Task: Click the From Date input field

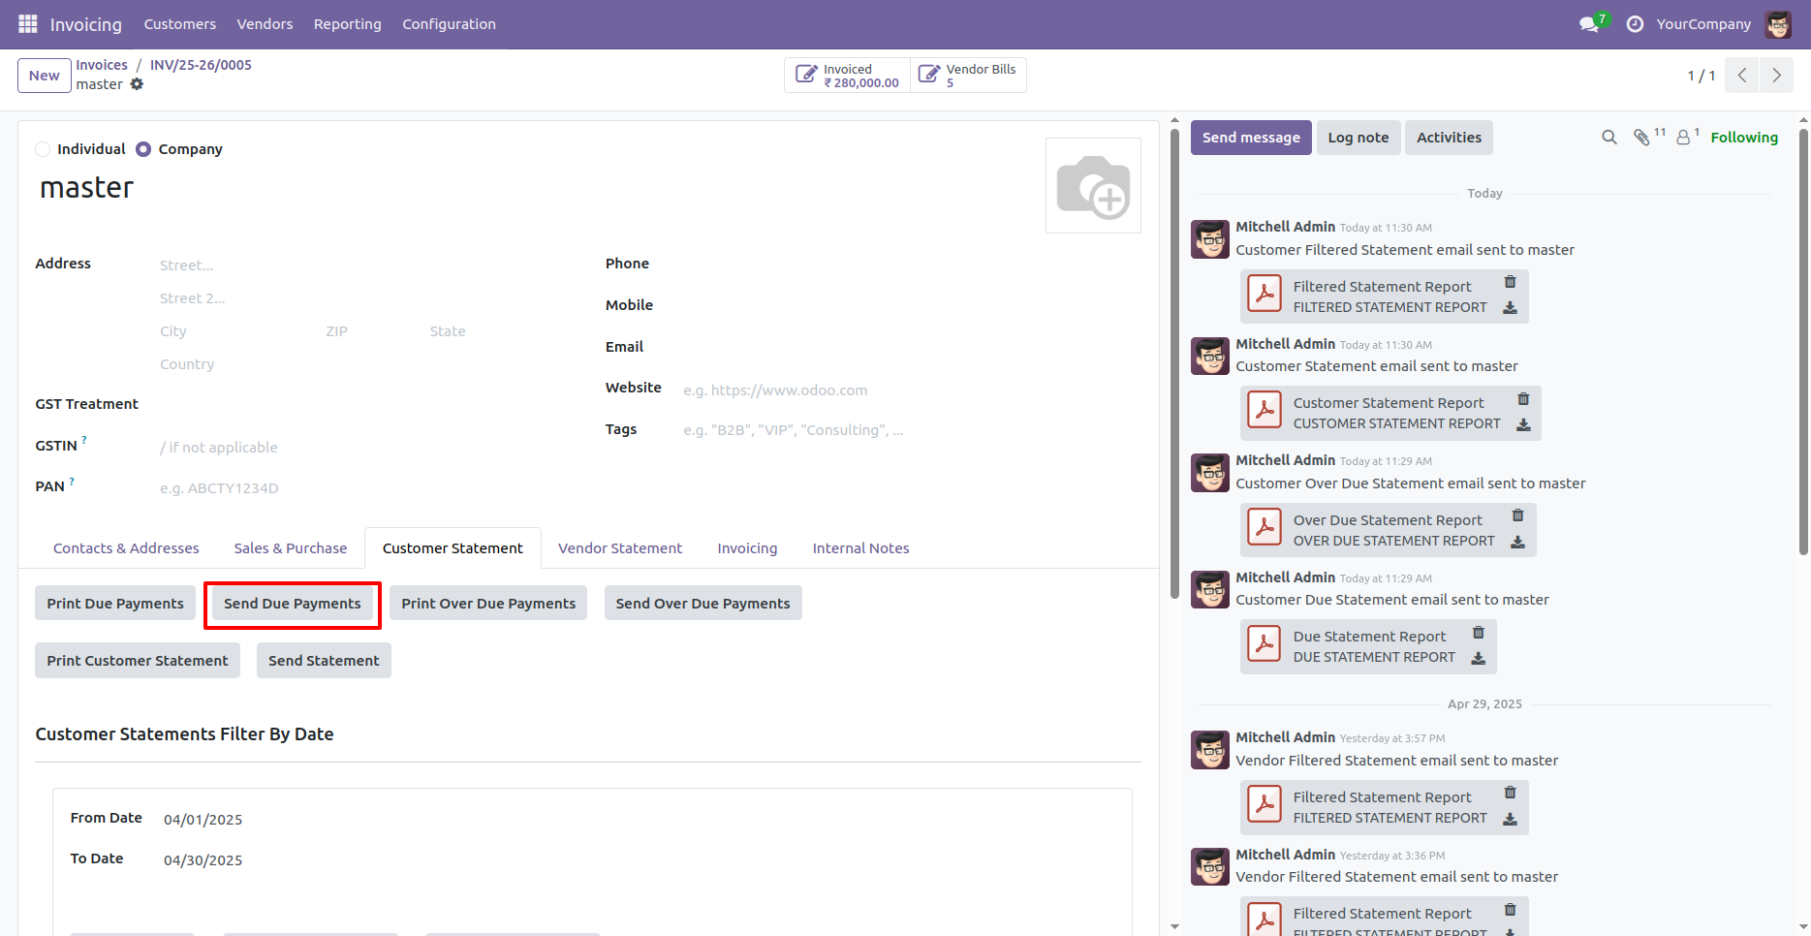Action: pos(203,819)
